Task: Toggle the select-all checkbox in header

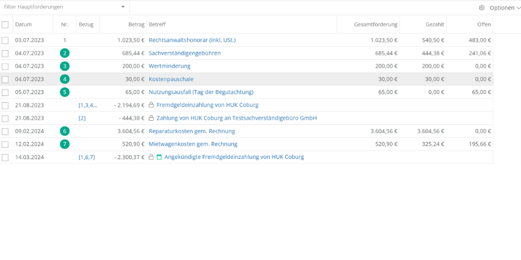Action: tap(5, 24)
